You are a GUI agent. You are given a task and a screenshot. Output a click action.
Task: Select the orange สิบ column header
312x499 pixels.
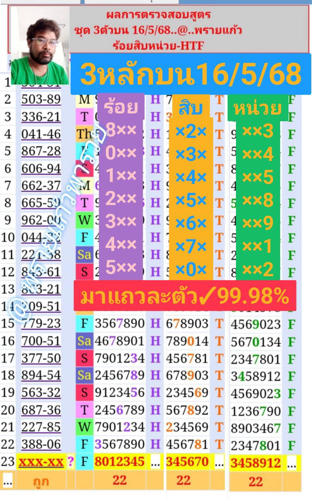pyautogui.click(x=191, y=108)
